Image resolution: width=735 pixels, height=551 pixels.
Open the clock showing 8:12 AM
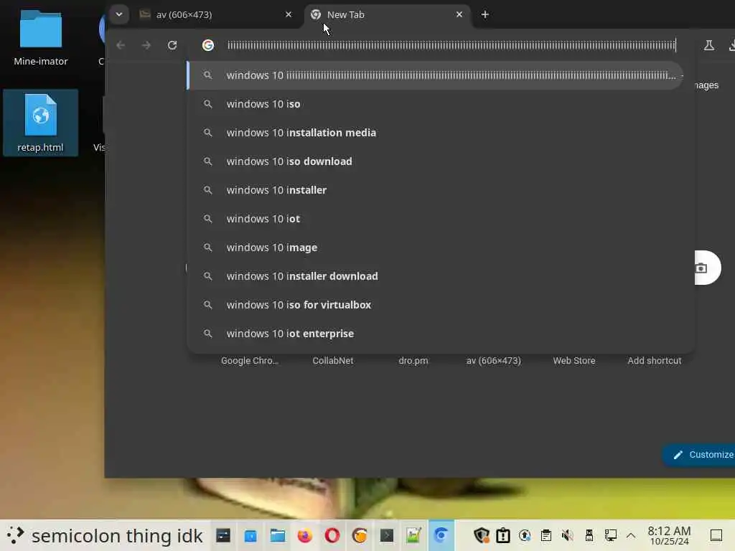tap(670, 535)
